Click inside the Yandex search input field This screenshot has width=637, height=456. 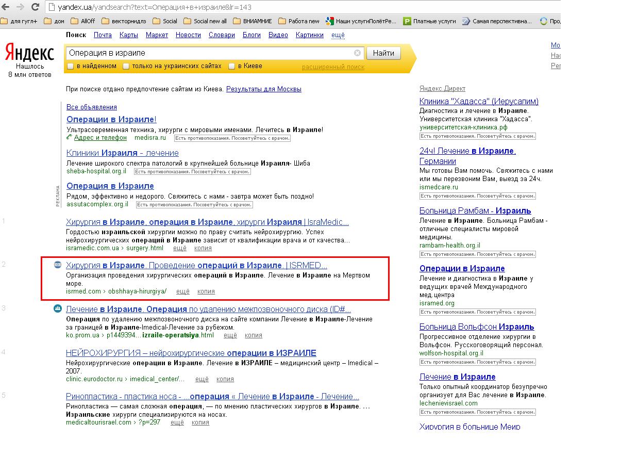tap(206, 53)
